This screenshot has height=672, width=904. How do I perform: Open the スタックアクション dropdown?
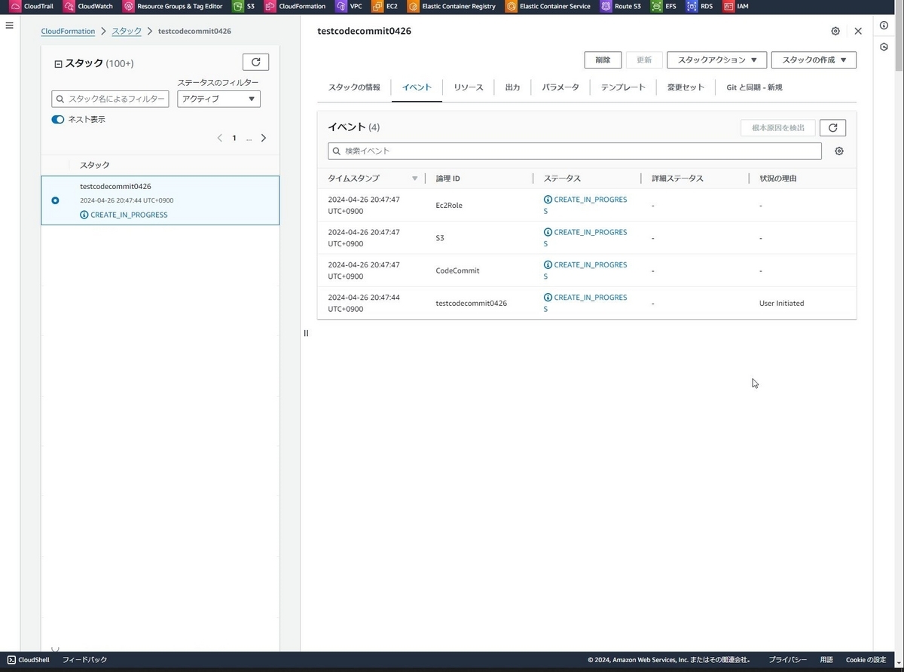pyautogui.click(x=716, y=60)
